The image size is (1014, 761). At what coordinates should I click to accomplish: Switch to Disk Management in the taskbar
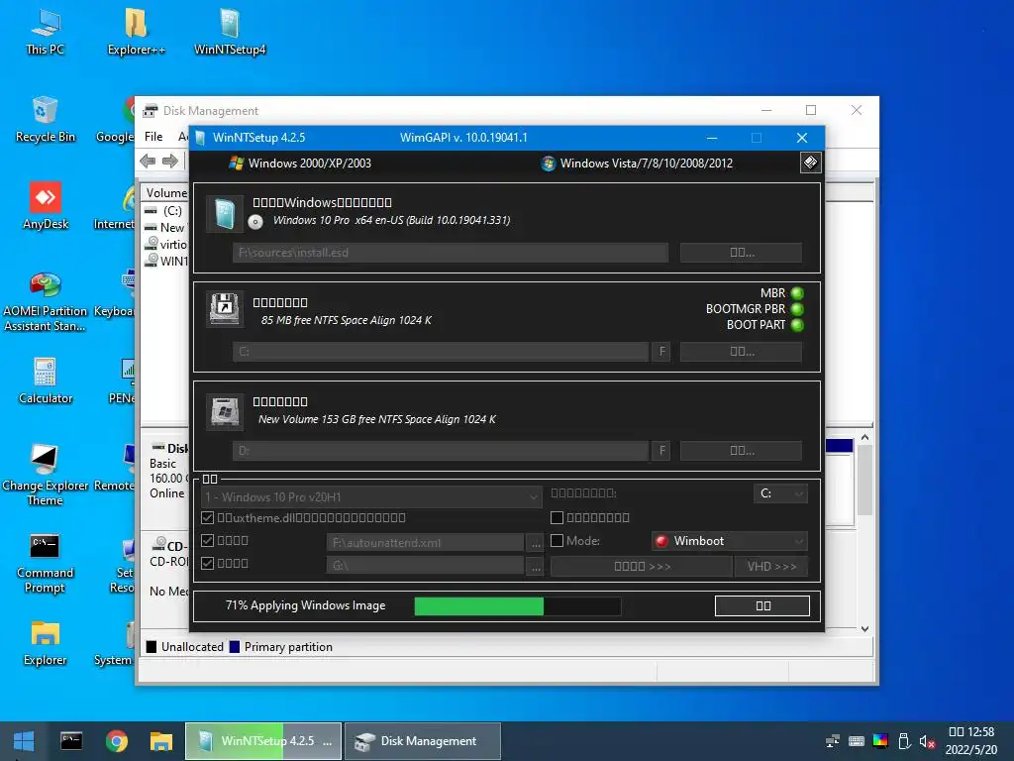tap(422, 741)
